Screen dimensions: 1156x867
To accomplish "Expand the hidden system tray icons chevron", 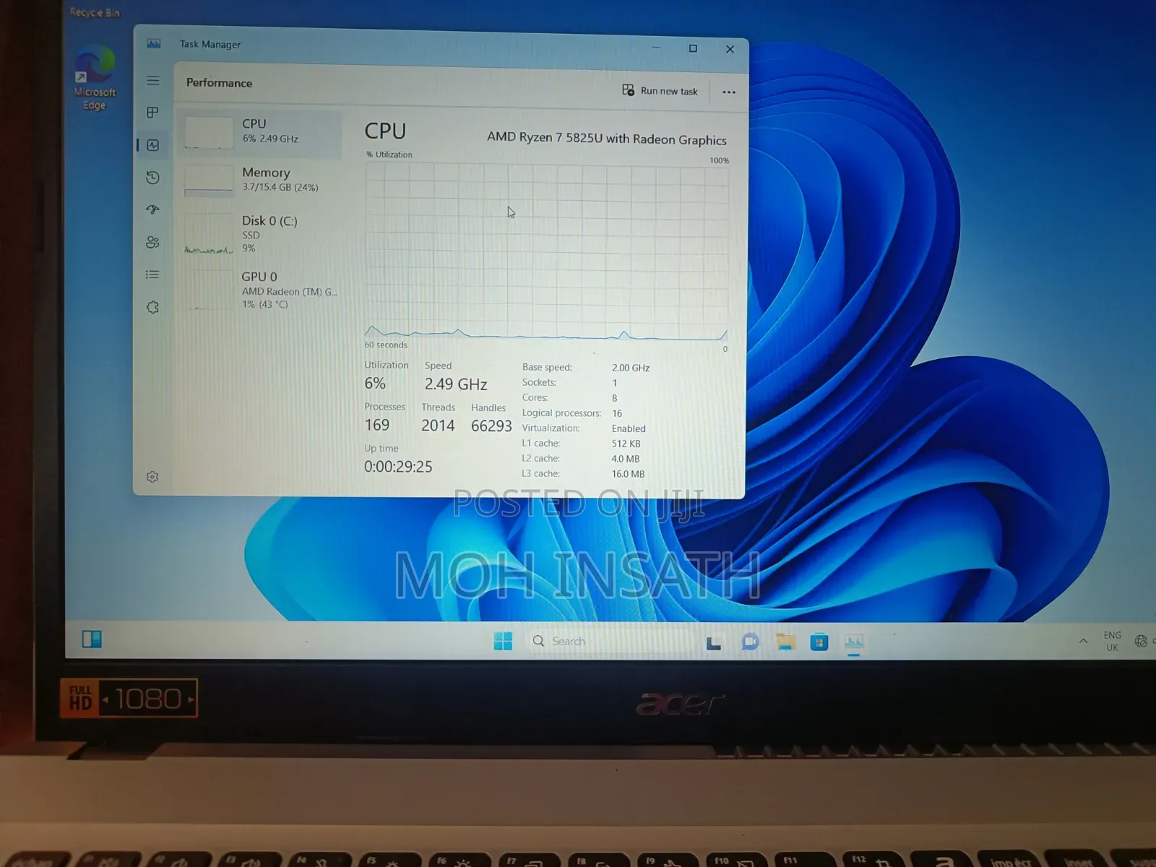I will click(x=1083, y=641).
